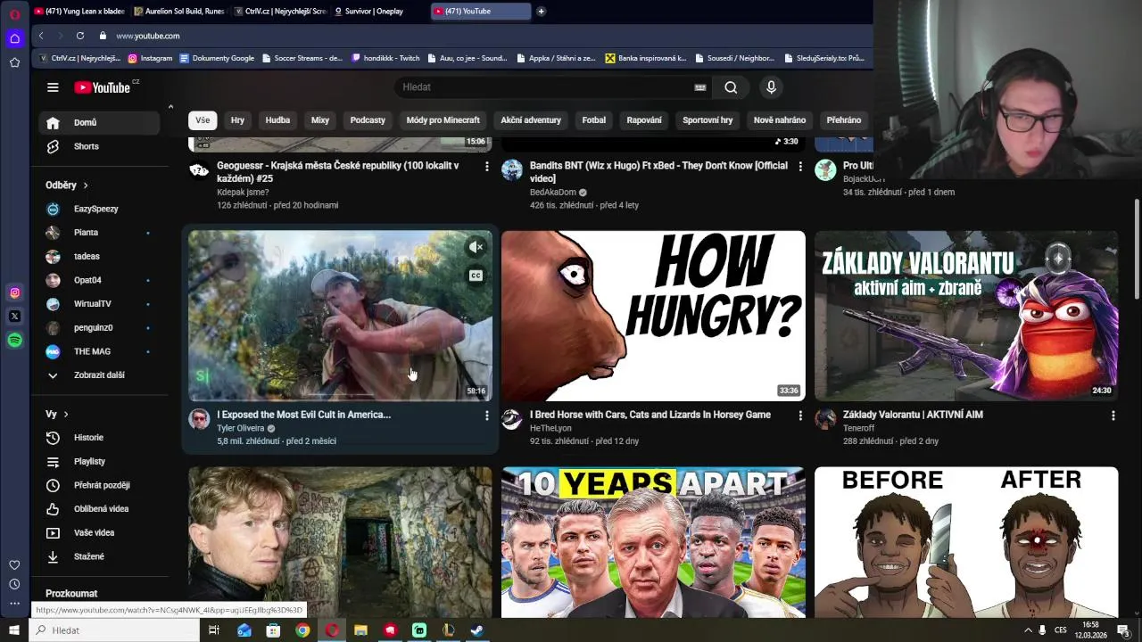This screenshot has width=1142, height=642.
Task: Open Instagram bookmark in bookmarks bar
Action: click(x=150, y=58)
